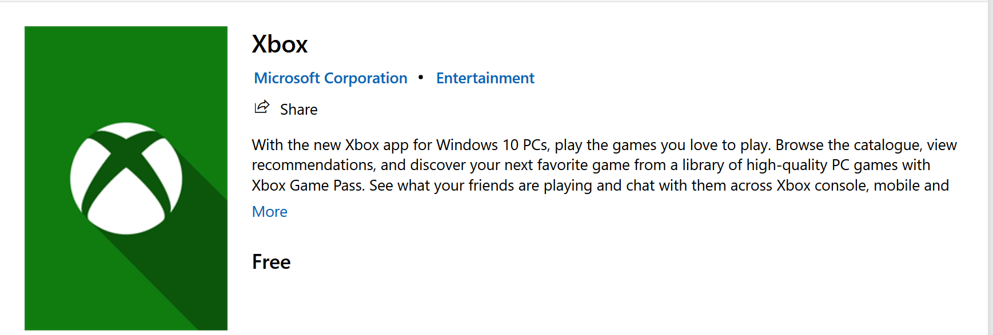Open the Microsoft Corporation publisher link

pyautogui.click(x=330, y=78)
